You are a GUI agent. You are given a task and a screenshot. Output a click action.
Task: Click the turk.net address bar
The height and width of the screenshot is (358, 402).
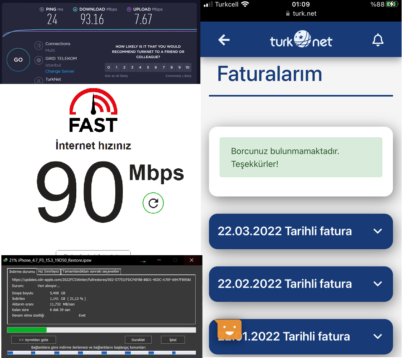(x=301, y=13)
